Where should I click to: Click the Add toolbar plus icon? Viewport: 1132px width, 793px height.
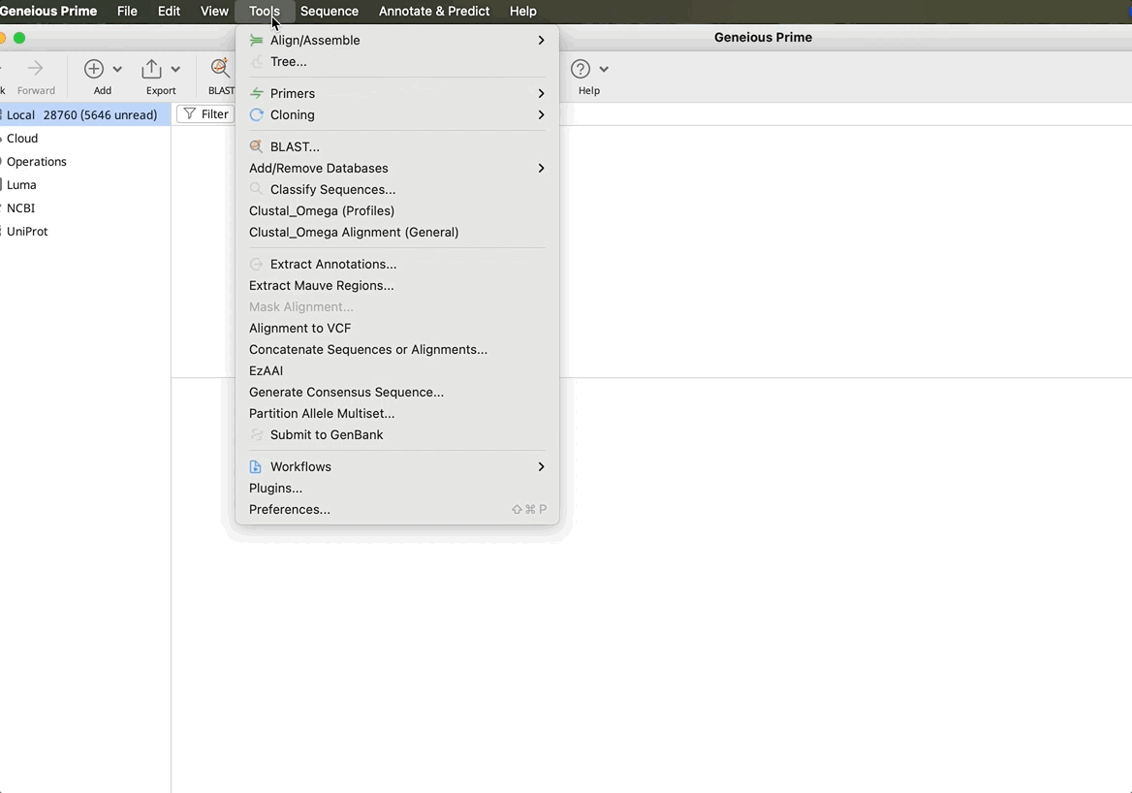tap(94, 69)
